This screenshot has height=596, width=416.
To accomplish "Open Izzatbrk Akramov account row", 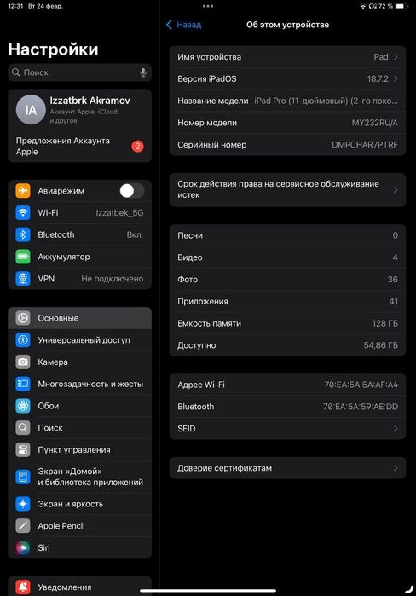I will (x=80, y=110).
